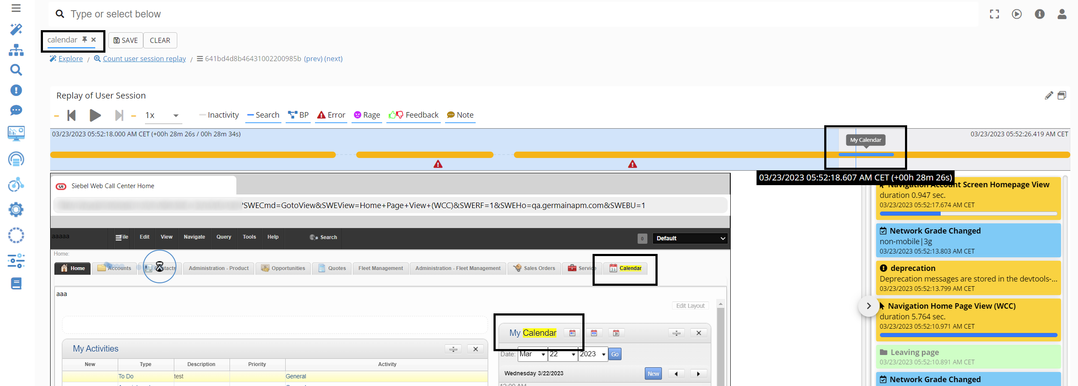Open the settings gear icon in left sidebar
This screenshot has height=386, width=1078.
tap(16, 209)
